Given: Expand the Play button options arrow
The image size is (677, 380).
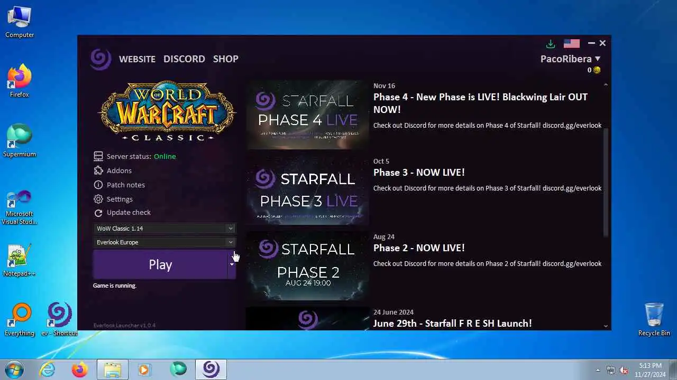Looking at the screenshot, I should coord(232,264).
